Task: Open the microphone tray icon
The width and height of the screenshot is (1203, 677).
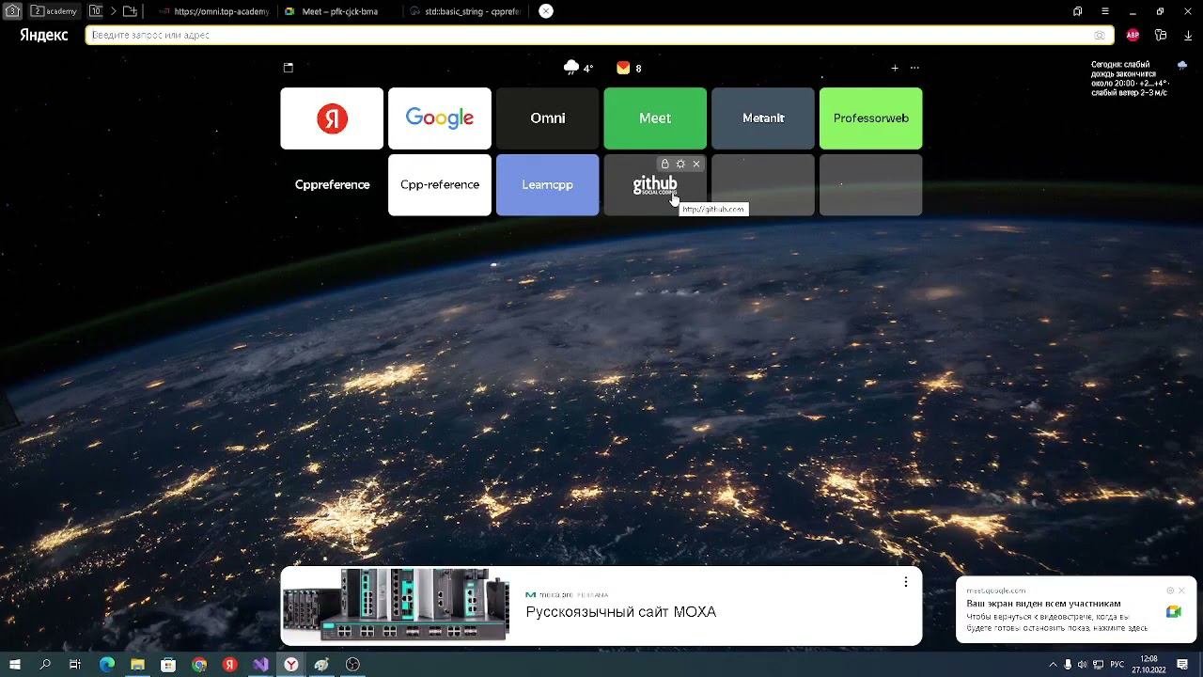Action: coord(1068,665)
